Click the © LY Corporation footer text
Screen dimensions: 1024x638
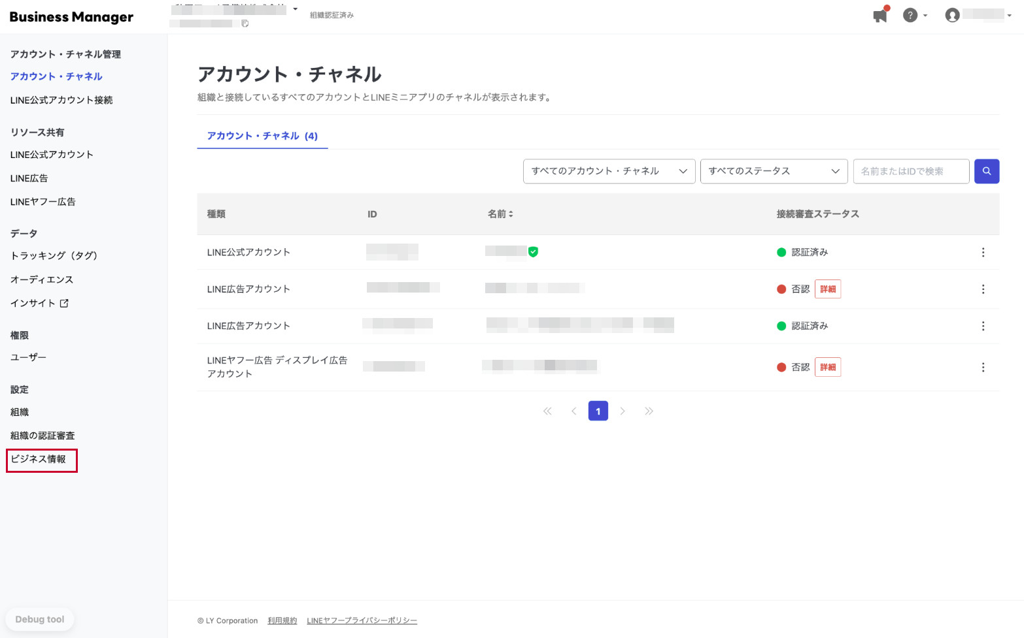coord(228,620)
